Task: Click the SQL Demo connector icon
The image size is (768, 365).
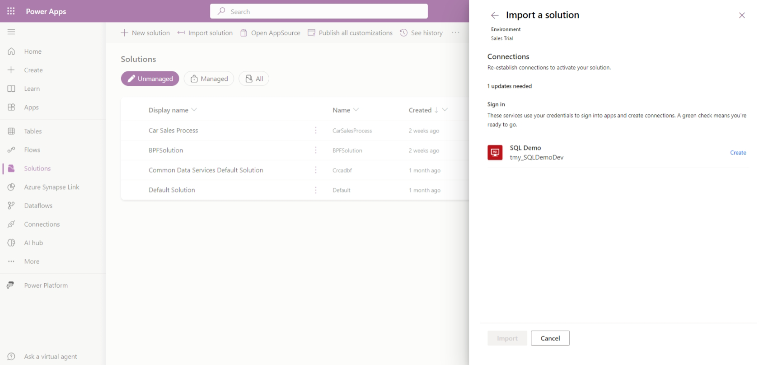Action: point(495,152)
